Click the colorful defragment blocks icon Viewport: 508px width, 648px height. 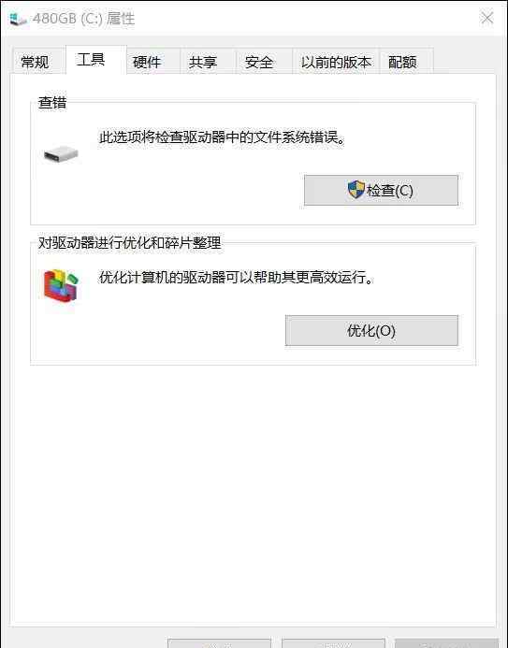[x=61, y=285]
